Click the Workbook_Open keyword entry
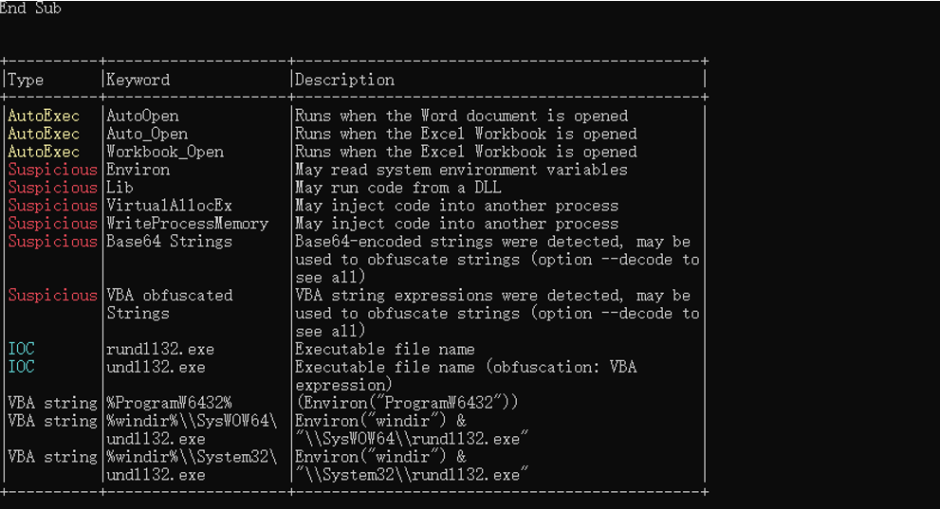 (165, 152)
